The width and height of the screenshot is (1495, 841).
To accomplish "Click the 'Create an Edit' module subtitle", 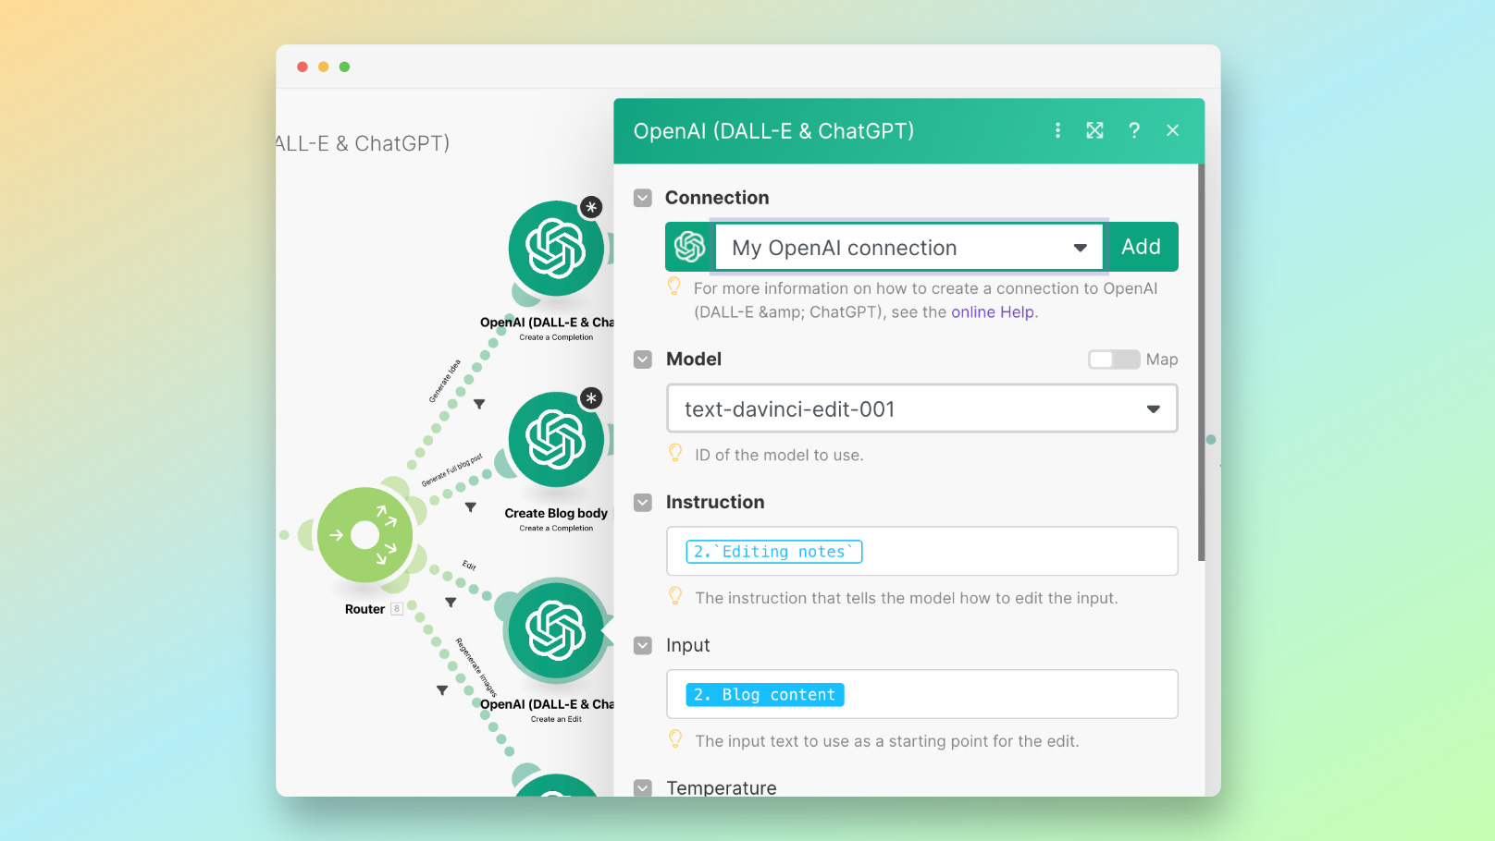I will [556, 719].
